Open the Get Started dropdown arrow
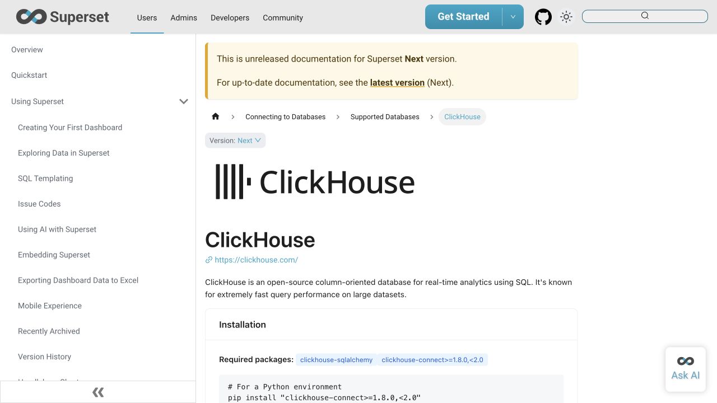717x403 pixels. 513,17
